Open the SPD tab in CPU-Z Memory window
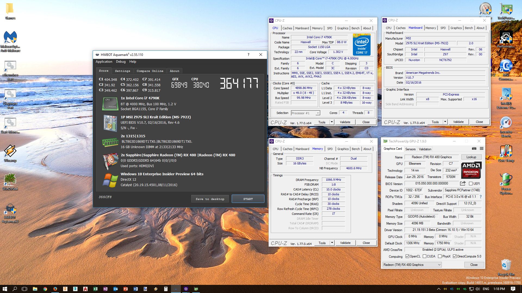The image size is (522, 293). coord(330,149)
